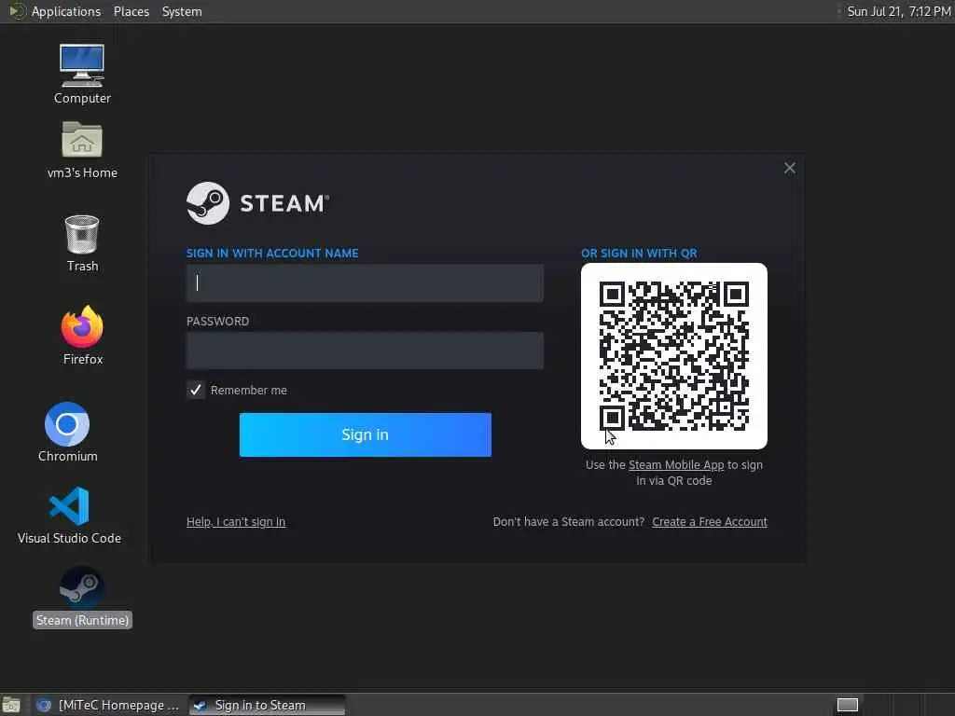
Task: Click "Don't have a Steam account?" text
Action: (x=568, y=522)
